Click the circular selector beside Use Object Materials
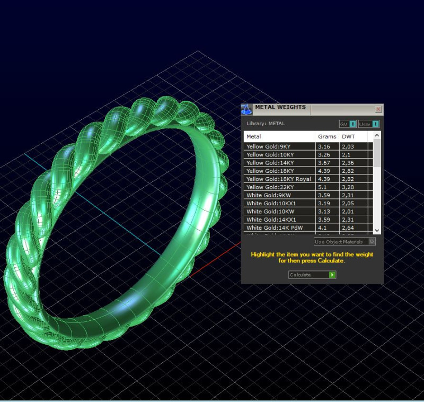This screenshot has width=424, height=402. tap(373, 241)
